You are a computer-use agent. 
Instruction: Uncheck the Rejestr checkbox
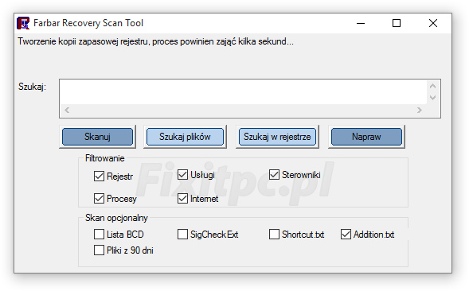[99, 177]
